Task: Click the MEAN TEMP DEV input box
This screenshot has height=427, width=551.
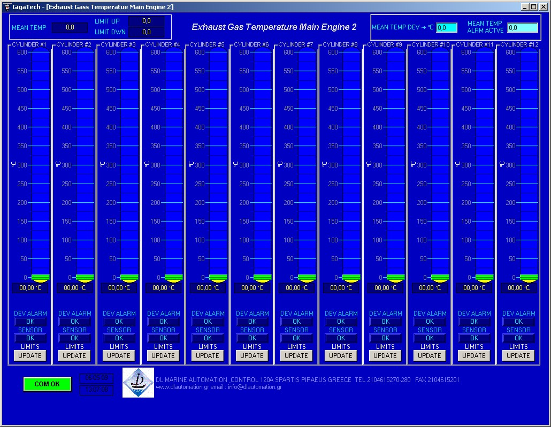Action: [446, 28]
